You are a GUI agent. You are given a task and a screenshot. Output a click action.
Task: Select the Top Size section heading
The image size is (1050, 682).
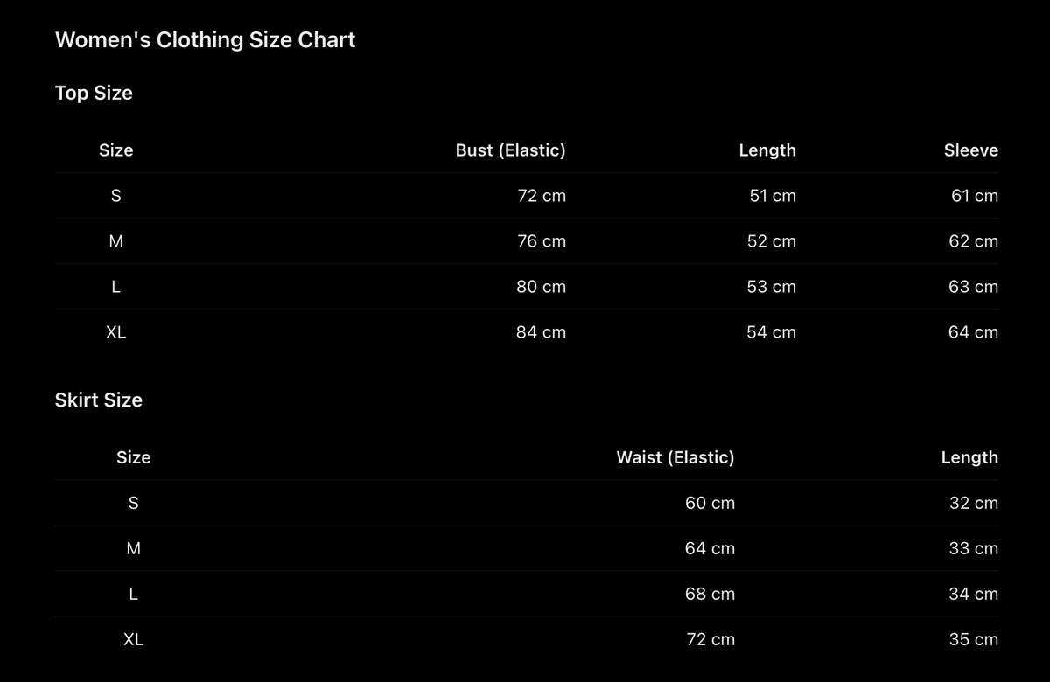tap(94, 93)
